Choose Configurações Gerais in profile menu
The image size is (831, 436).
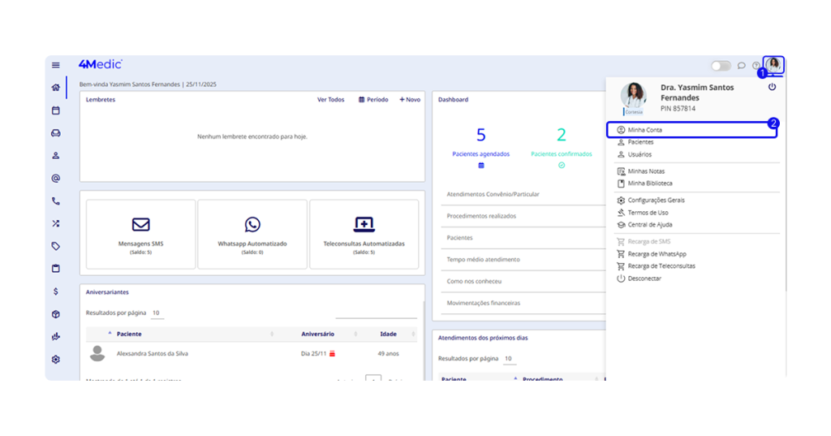[x=656, y=200]
